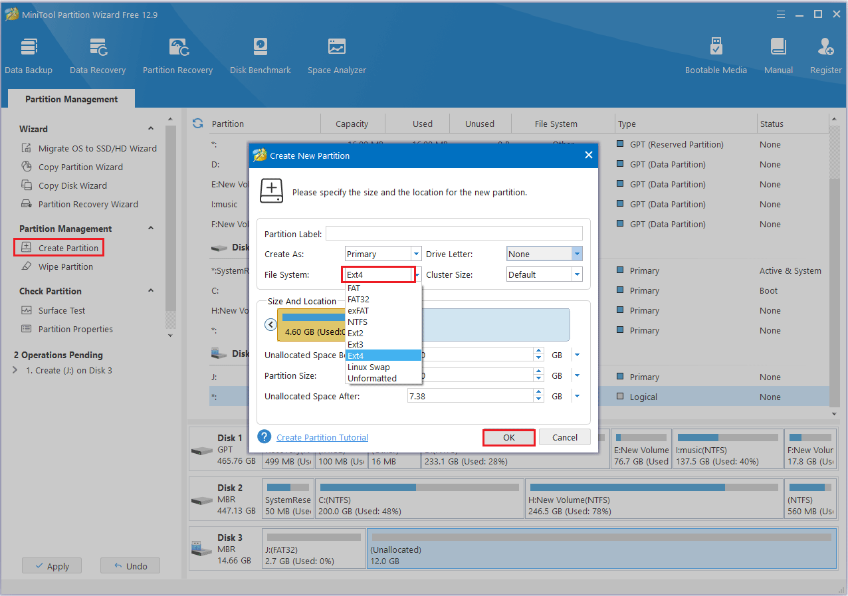Viewport: 848px width, 596px height.
Task: Select Disk 1 GPT disk header
Action: click(x=225, y=449)
